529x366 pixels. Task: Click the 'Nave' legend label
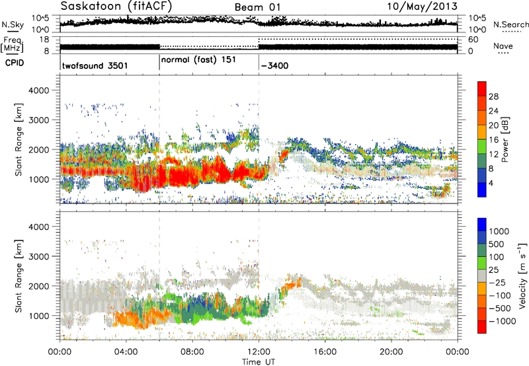click(503, 46)
